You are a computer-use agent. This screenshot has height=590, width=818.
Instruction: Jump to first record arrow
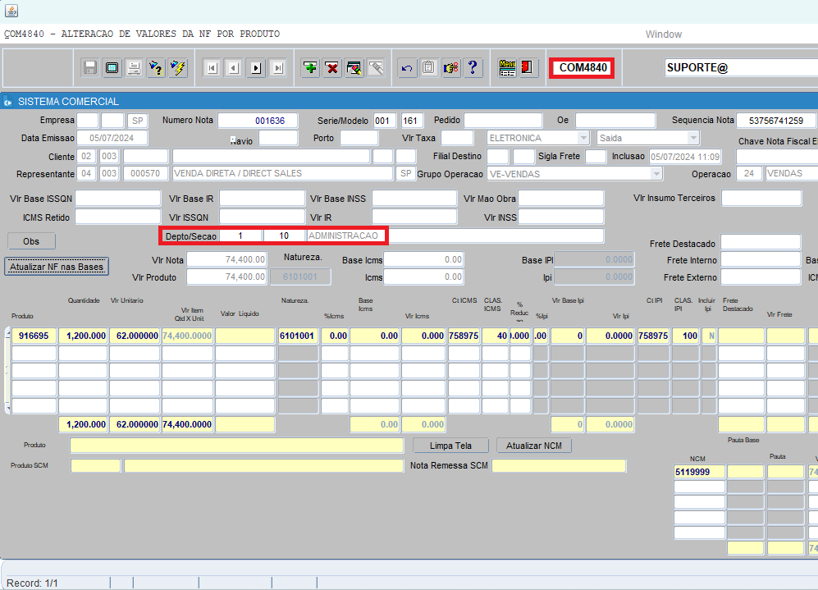point(212,68)
